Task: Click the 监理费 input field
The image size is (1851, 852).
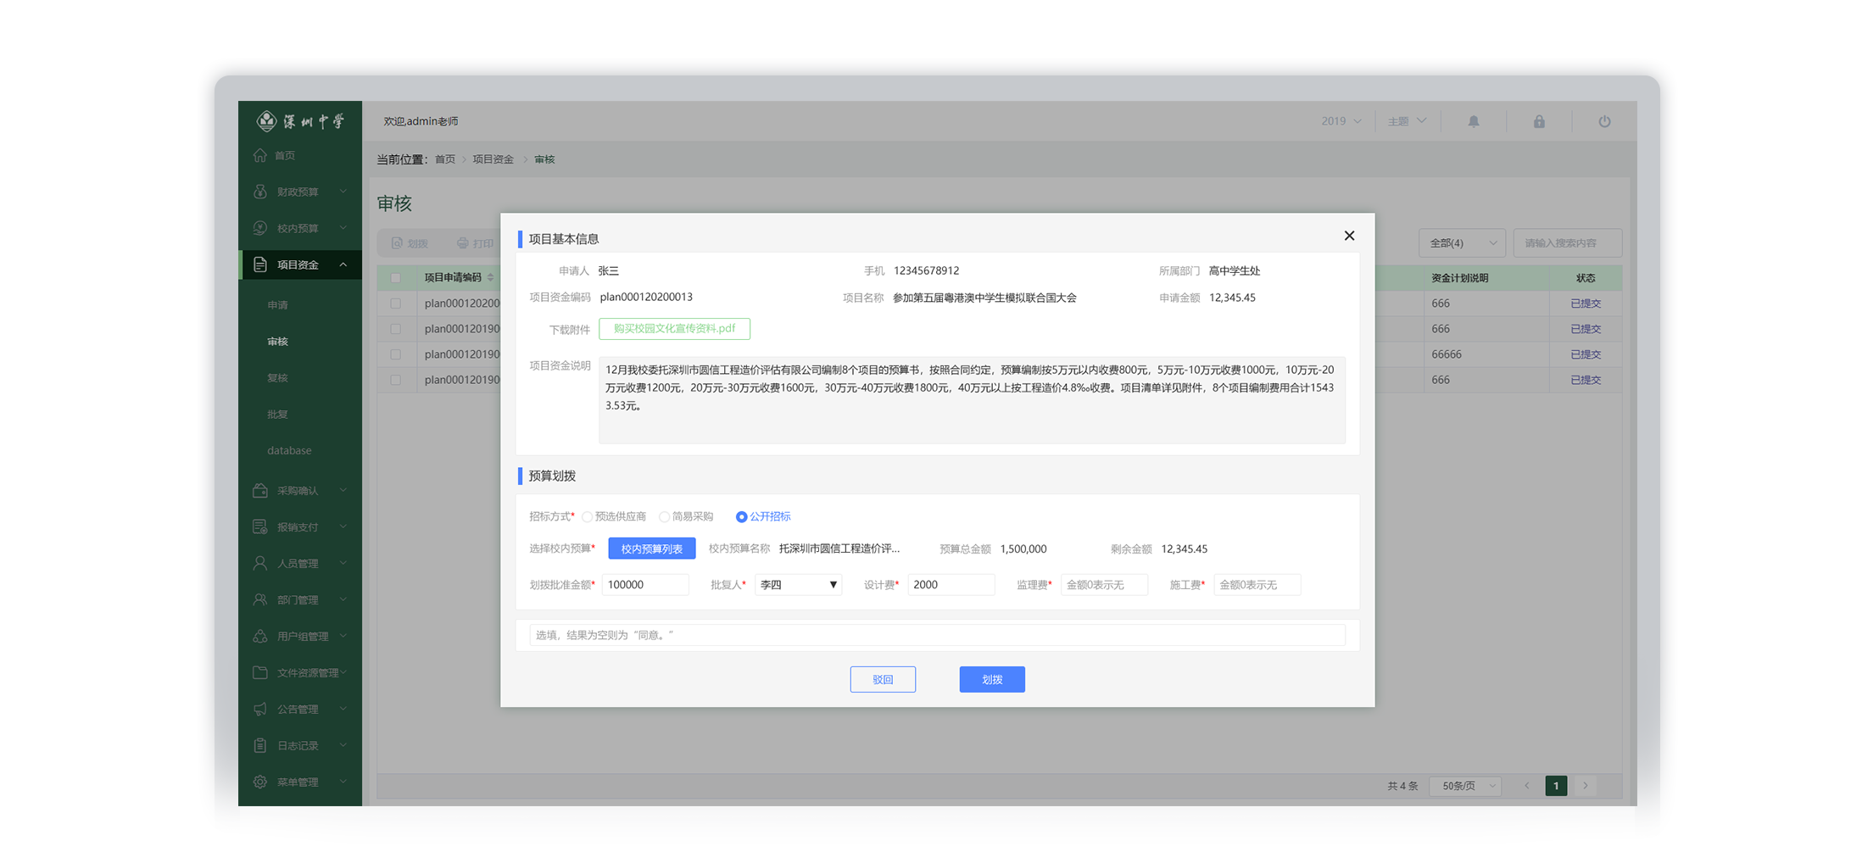Action: [1104, 585]
